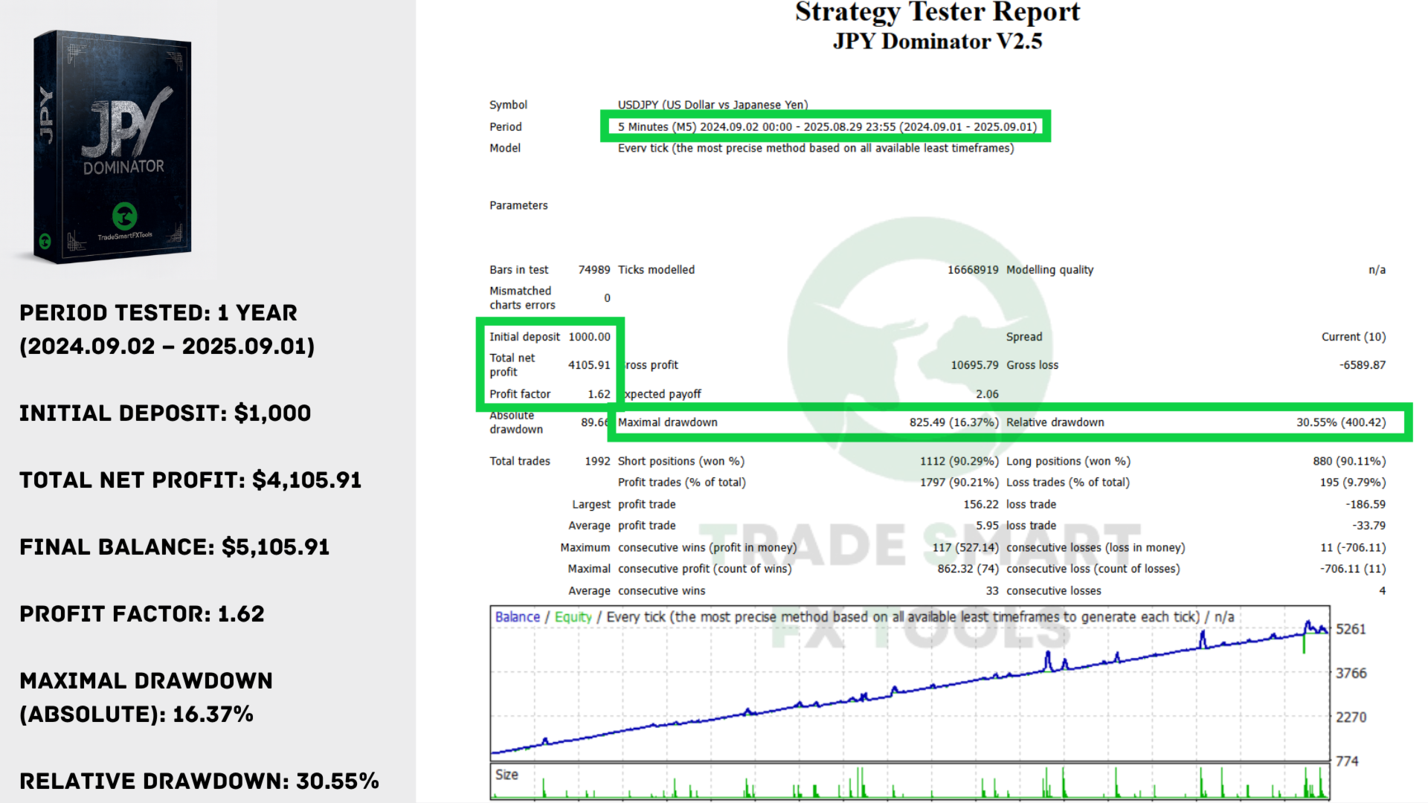Click the 774 value on chart axis
The image size is (1428, 803).
[x=1347, y=761]
